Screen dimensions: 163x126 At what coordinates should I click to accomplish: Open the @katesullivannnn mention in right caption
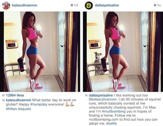coord(102,99)
